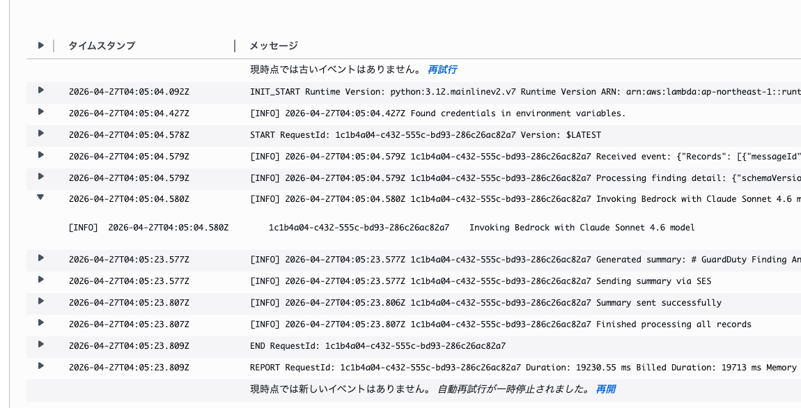Expand the Generated summary log entry

click(41, 260)
